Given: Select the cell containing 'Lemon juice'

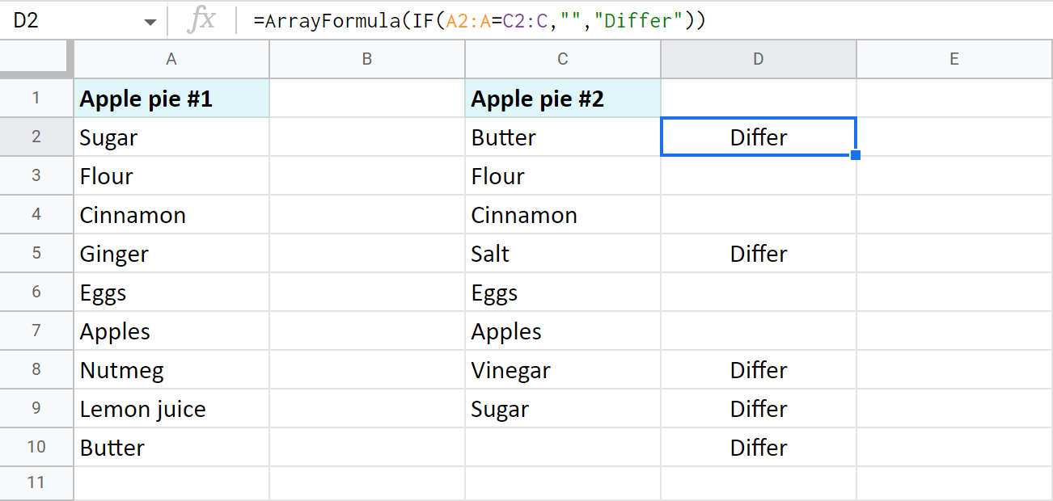Looking at the screenshot, I should click(171, 409).
